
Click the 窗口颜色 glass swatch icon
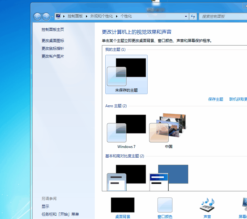(165, 205)
